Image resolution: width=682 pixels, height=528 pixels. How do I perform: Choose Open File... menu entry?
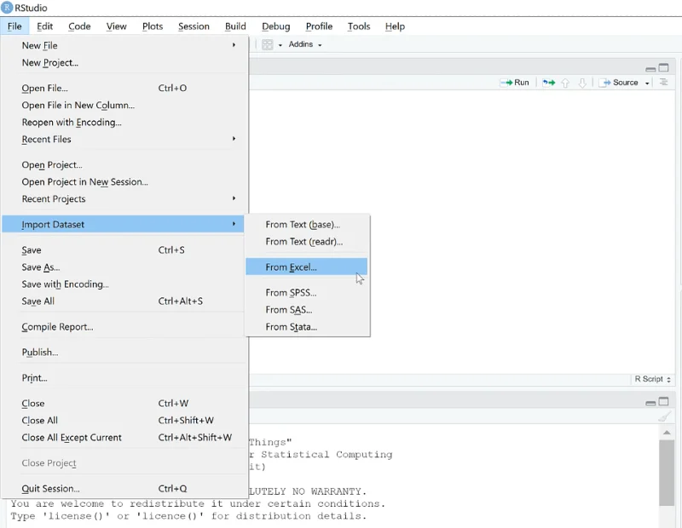click(x=123, y=89)
